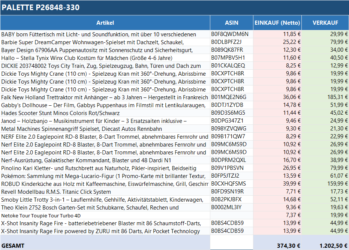Click the VERKAUF column header
The height and width of the screenshot is (250, 349).
325,23
